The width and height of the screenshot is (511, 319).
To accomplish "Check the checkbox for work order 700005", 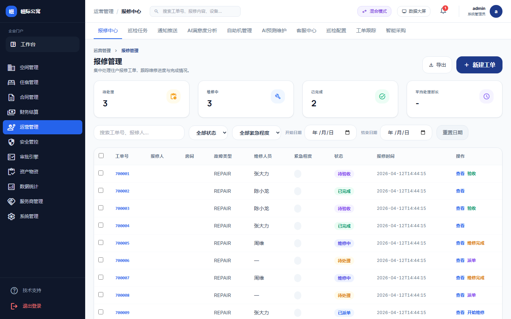I will coord(101,243).
